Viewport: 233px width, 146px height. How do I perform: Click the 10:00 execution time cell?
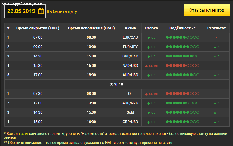tap(91, 47)
